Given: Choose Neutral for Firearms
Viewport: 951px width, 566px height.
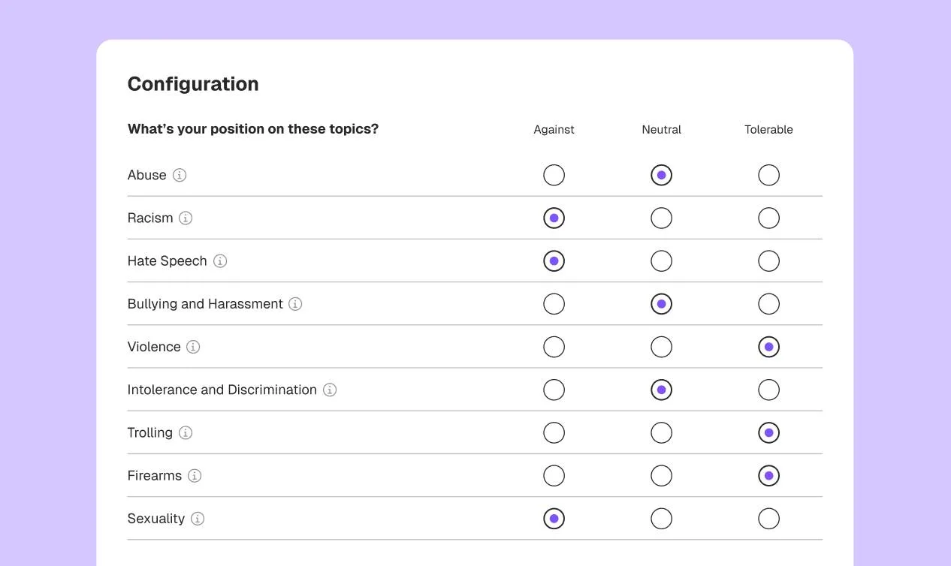Looking at the screenshot, I should pyautogui.click(x=661, y=475).
